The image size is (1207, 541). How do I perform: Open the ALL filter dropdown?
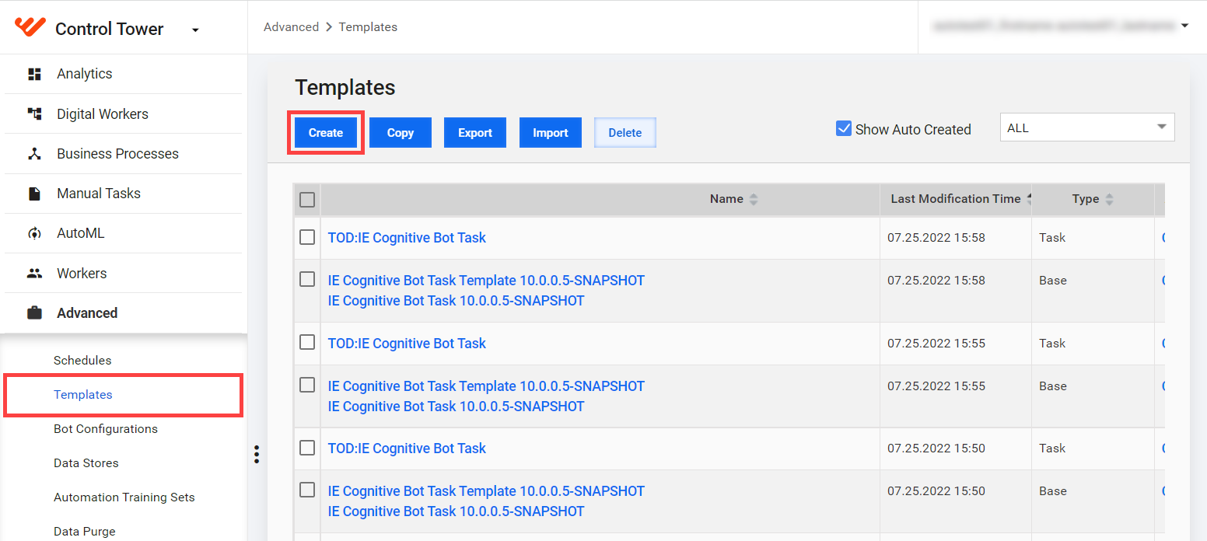tap(1087, 128)
